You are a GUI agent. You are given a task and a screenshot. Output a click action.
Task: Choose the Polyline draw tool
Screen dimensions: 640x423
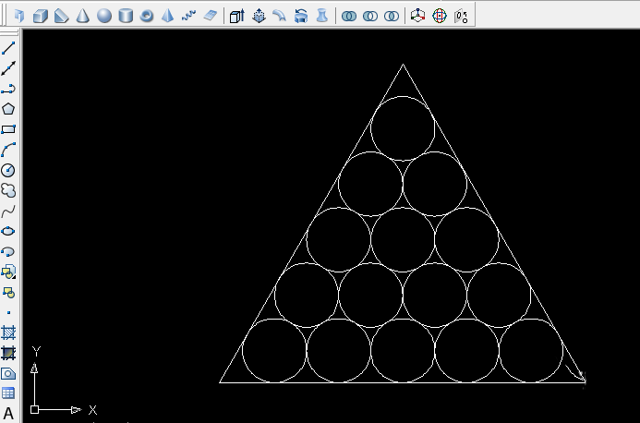[x=8, y=89]
